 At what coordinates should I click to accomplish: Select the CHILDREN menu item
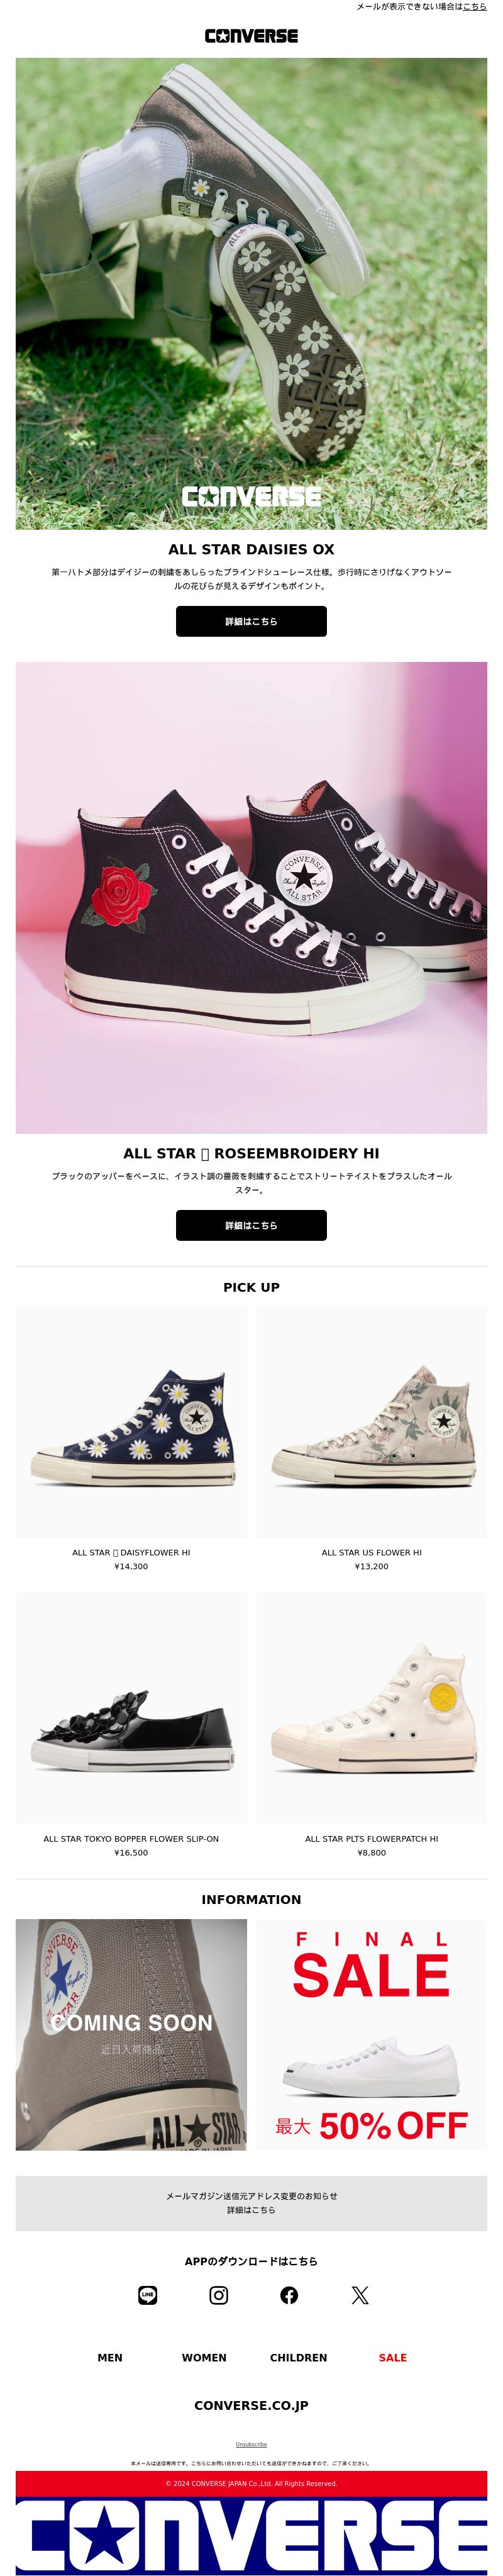click(x=298, y=2357)
